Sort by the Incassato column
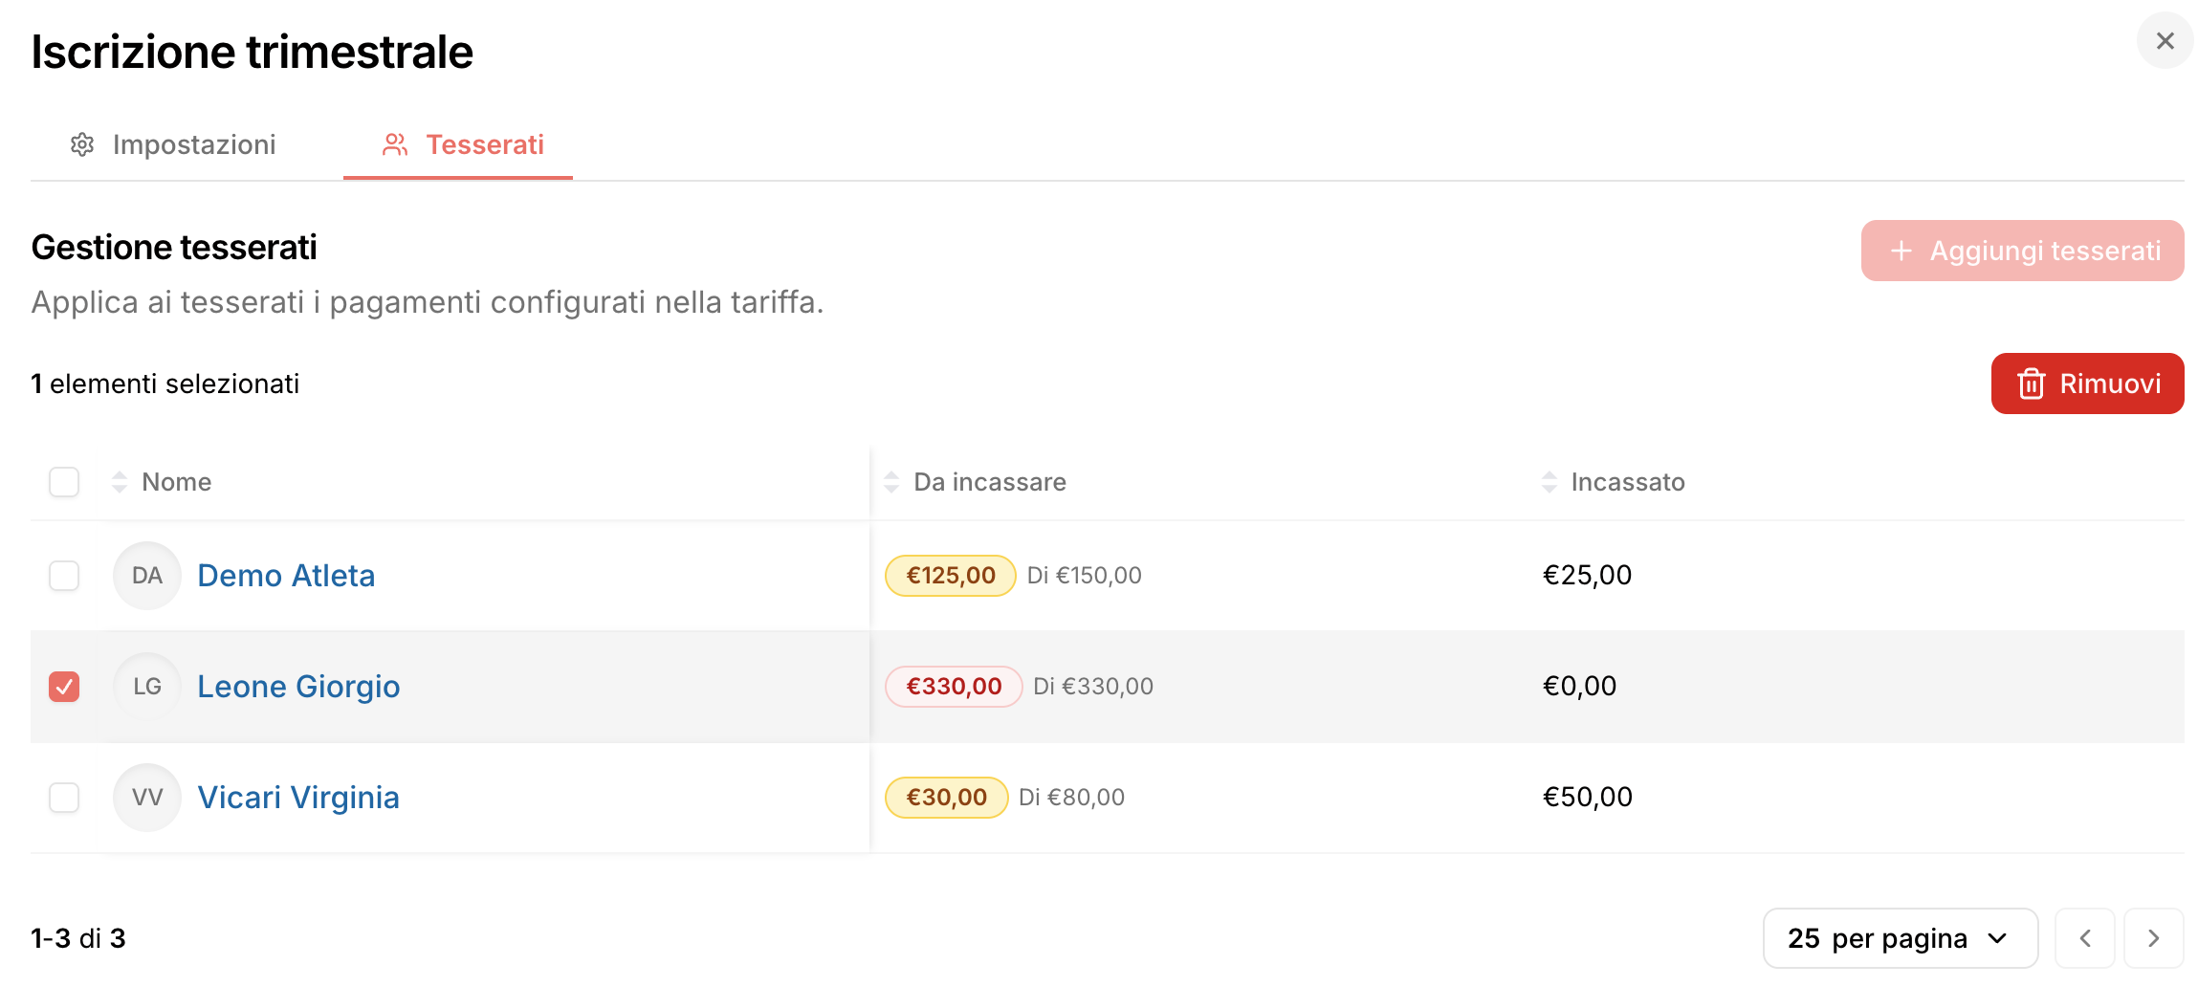2198x987 pixels. pyautogui.click(x=1627, y=482)
